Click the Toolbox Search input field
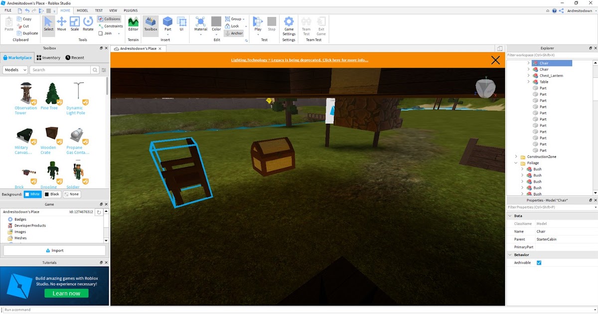Viewport: 598px width, 314px height. tap(60, 70)
